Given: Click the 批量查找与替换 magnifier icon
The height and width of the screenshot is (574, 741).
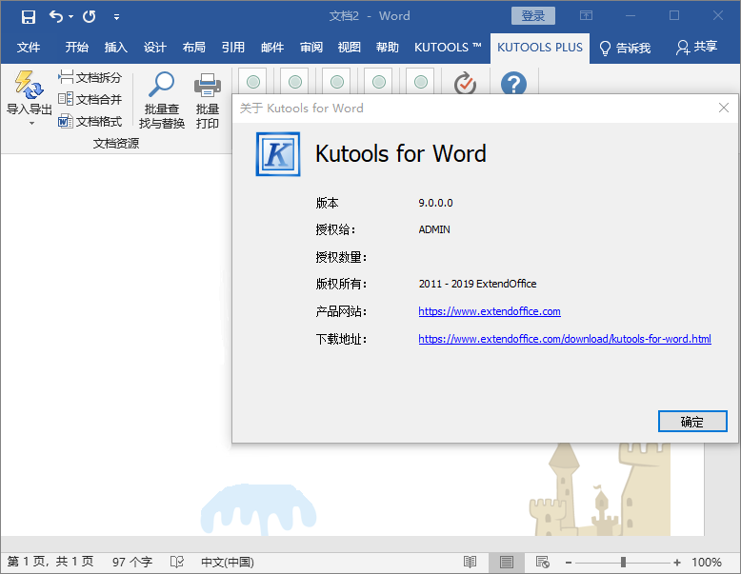Looking at the screenshot, I should coord(161,85).
